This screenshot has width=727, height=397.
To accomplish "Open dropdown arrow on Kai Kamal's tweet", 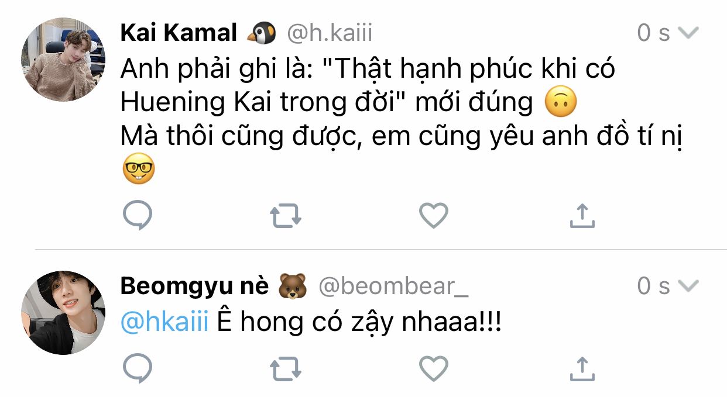I will [688, 33].
